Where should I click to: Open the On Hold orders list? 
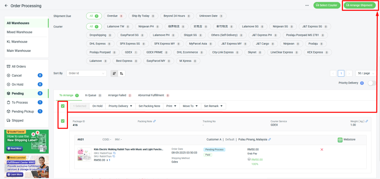pyautogui.click(x=26, y=84)
